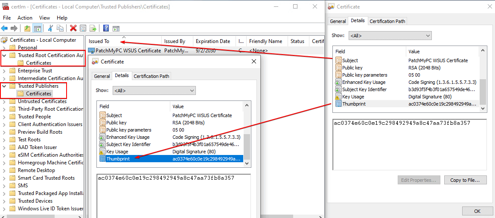Select the Personal folder in the tree
Viewport: 495px width, 218px height.
point(27,48)
